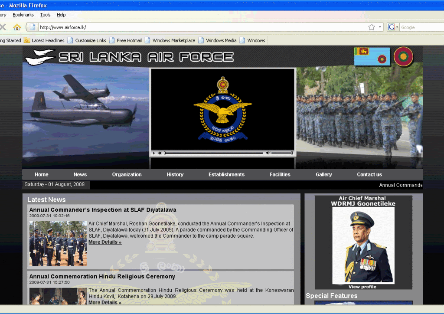This screenshot has width=444, height=314.
Task: Click the Air Chief Marshal Goonetileke portrait
Action: pos(363,245)
